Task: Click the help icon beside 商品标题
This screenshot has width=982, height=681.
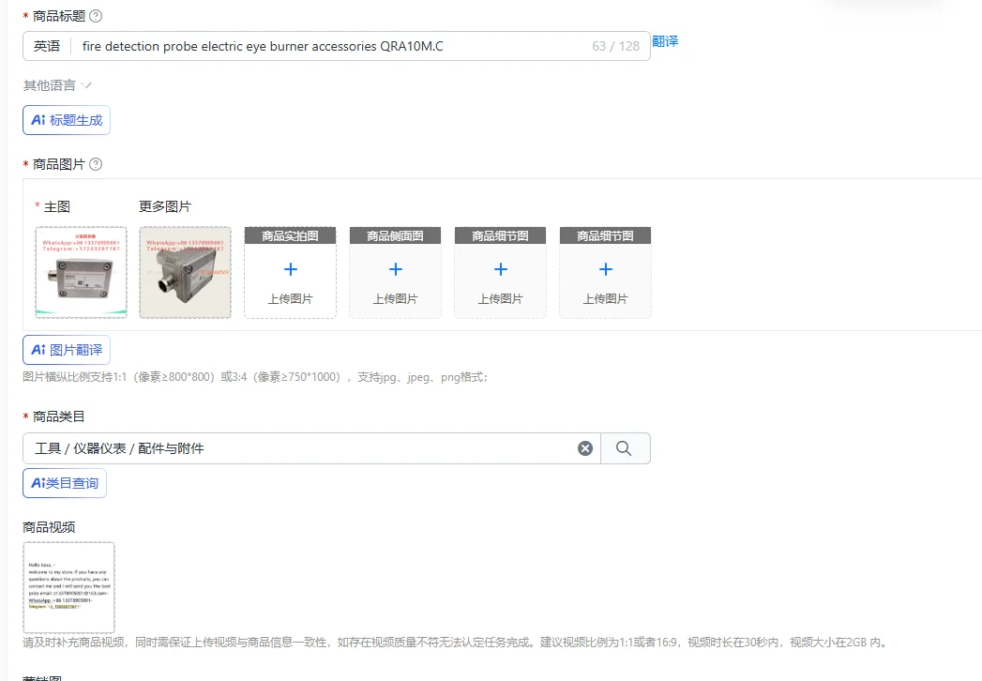Action: pos(96,16)
